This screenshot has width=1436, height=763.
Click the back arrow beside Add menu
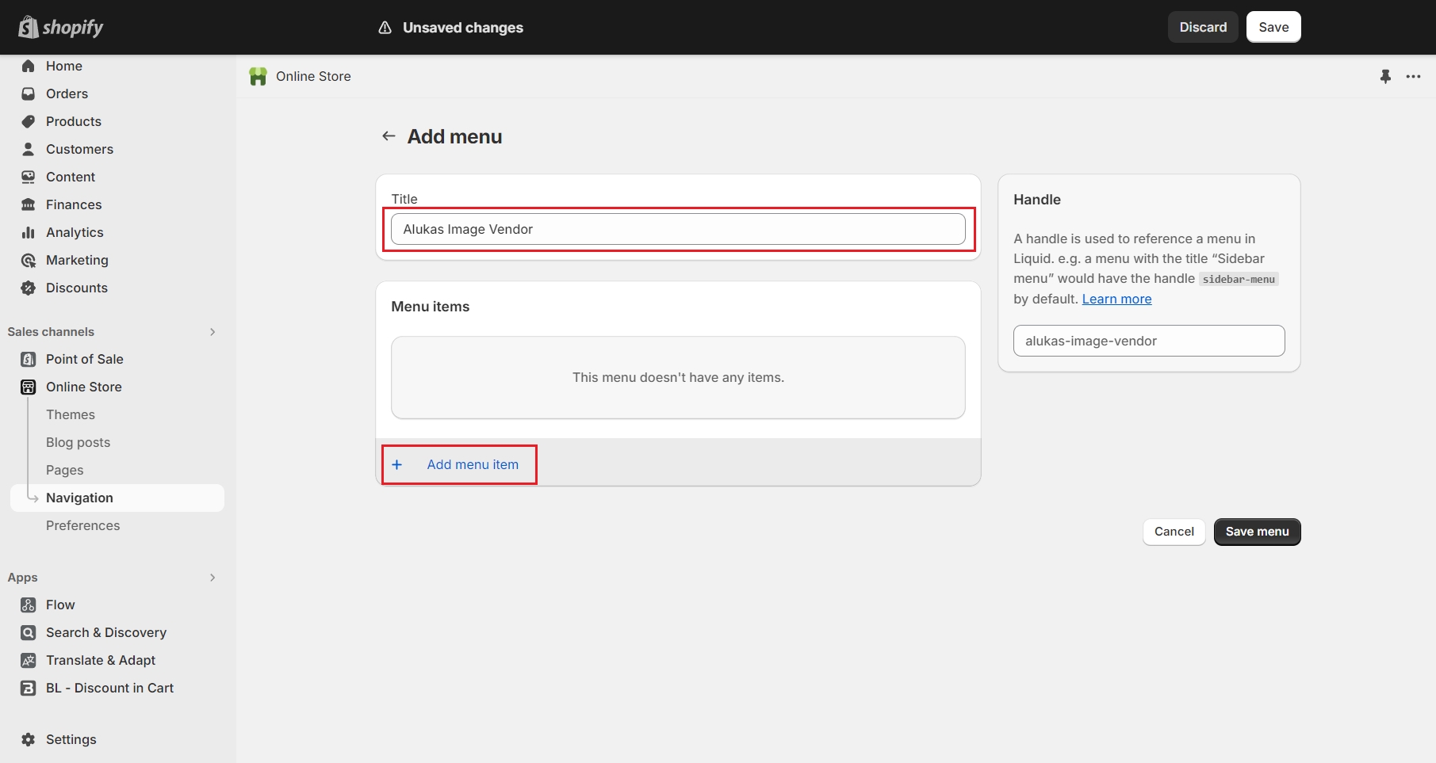(389, 136)
